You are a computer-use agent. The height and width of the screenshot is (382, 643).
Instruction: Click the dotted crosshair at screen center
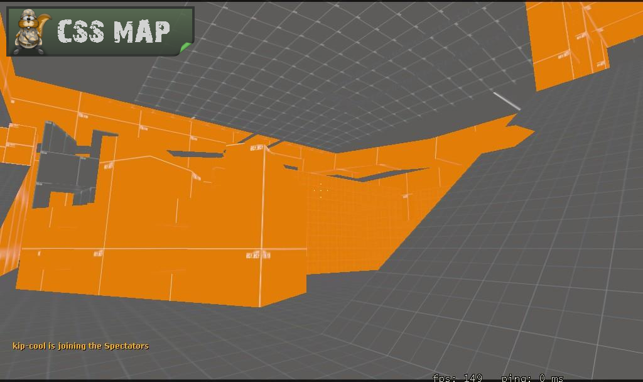point(321,190)
